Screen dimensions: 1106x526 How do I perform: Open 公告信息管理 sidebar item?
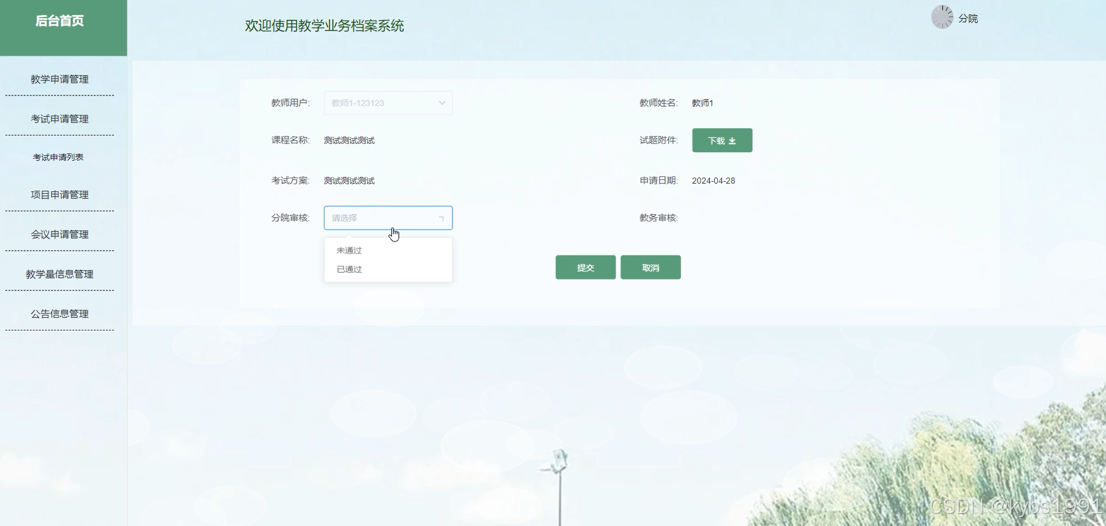tap(59, 314)
